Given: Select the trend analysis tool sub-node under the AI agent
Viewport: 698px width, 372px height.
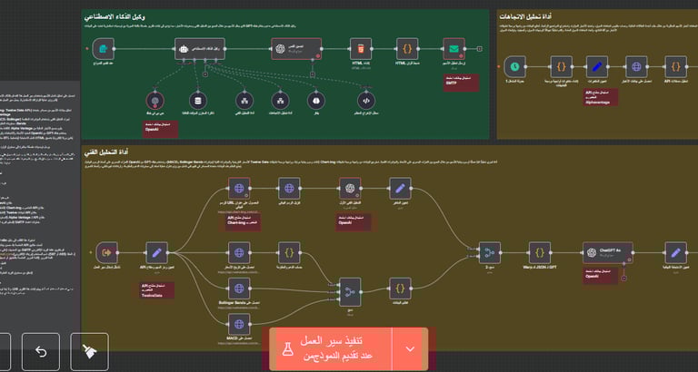Looking at the screenshot, I should click(281, 101).
